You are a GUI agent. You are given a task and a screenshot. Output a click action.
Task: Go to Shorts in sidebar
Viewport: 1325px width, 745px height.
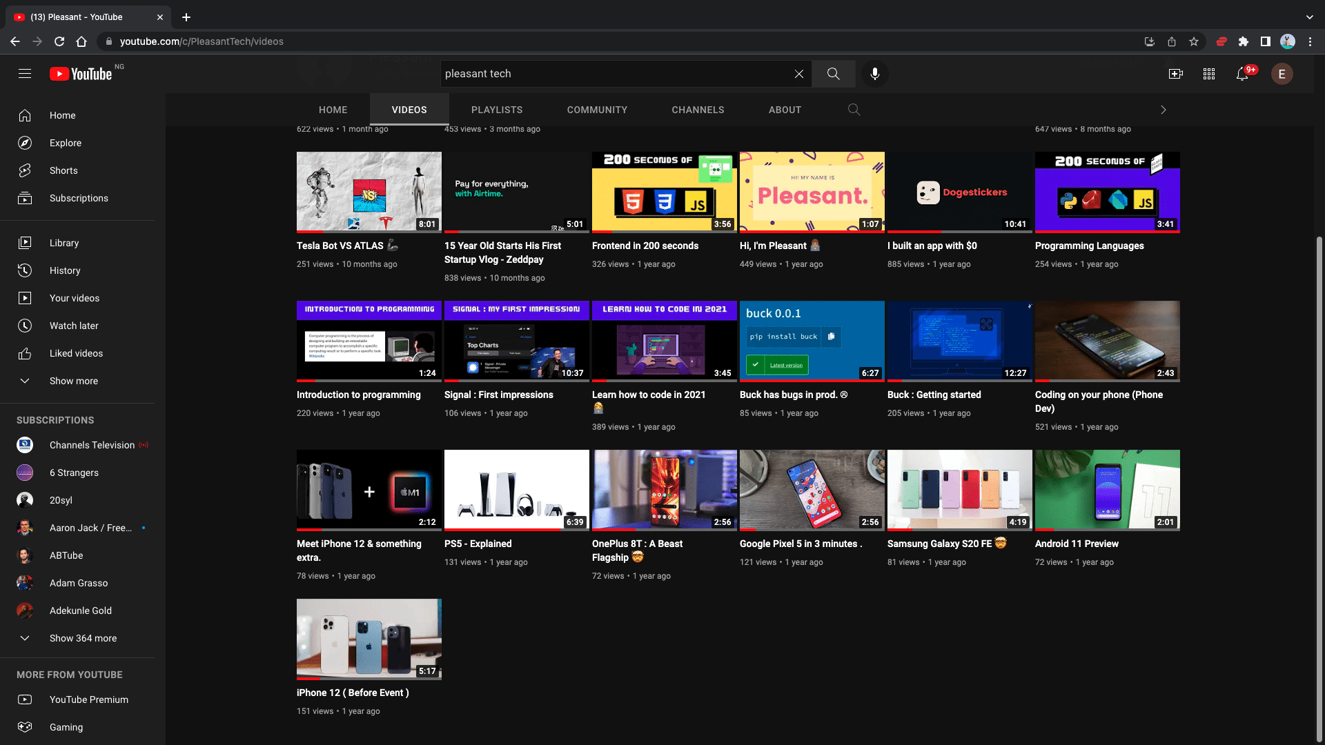coord(63,170)
